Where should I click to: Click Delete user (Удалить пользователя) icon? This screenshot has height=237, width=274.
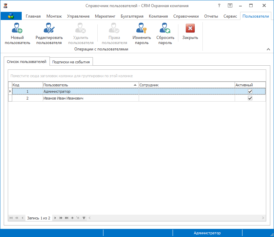pyautogui.click(x=81, y=28)
